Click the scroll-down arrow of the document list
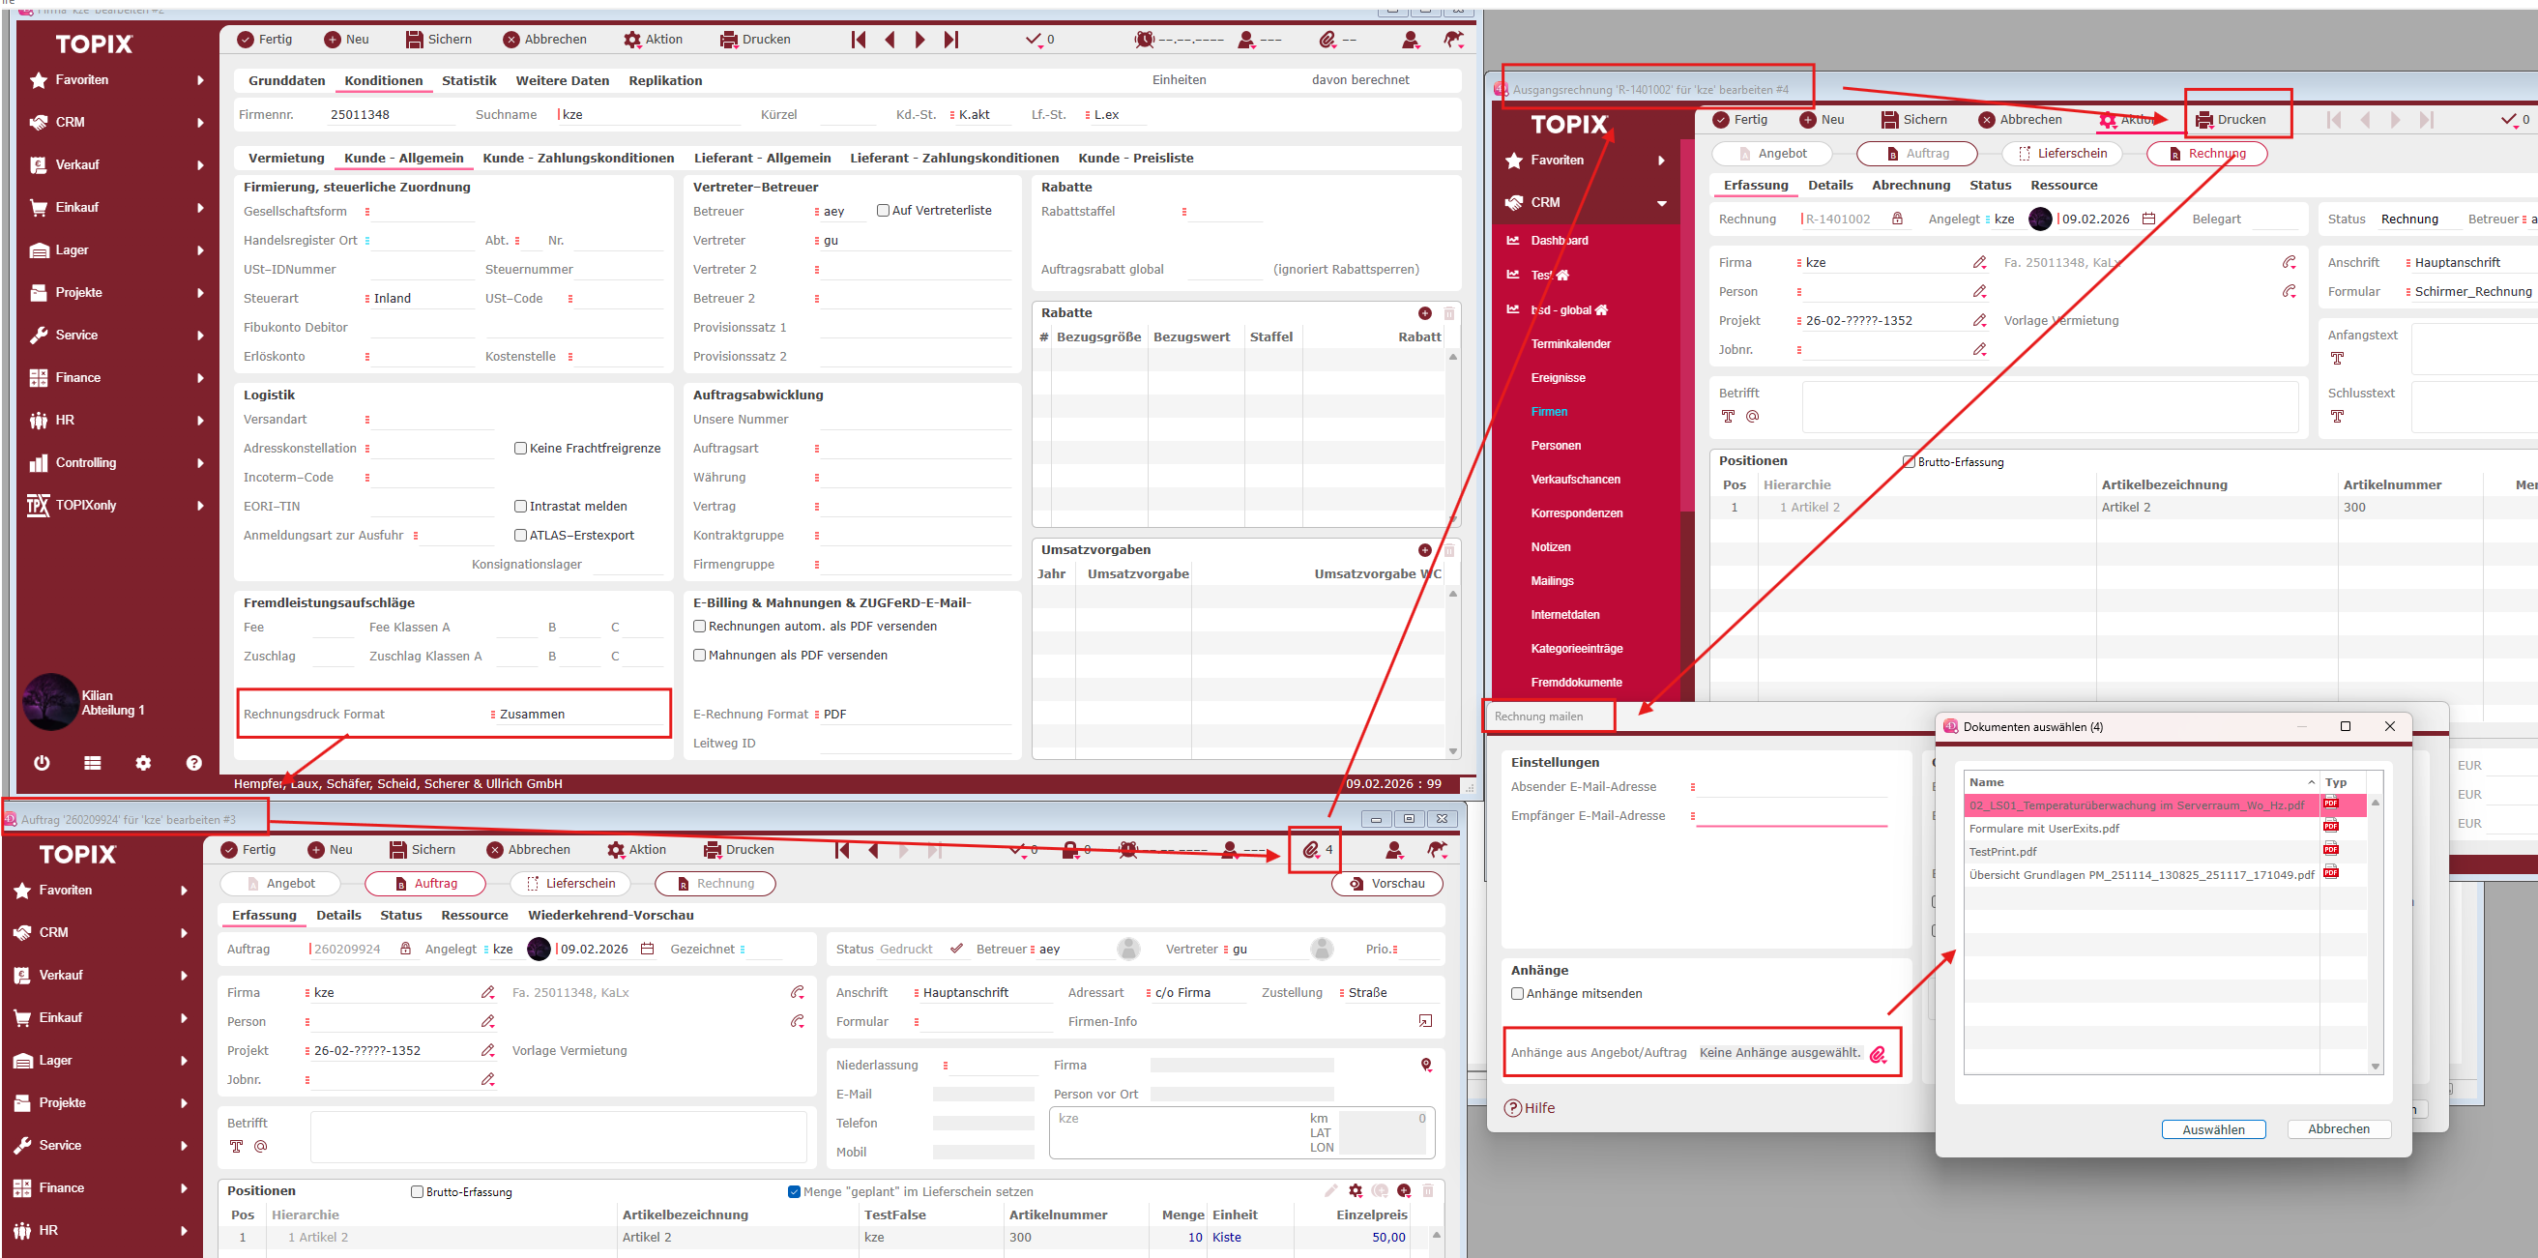 [2376, 1067]
